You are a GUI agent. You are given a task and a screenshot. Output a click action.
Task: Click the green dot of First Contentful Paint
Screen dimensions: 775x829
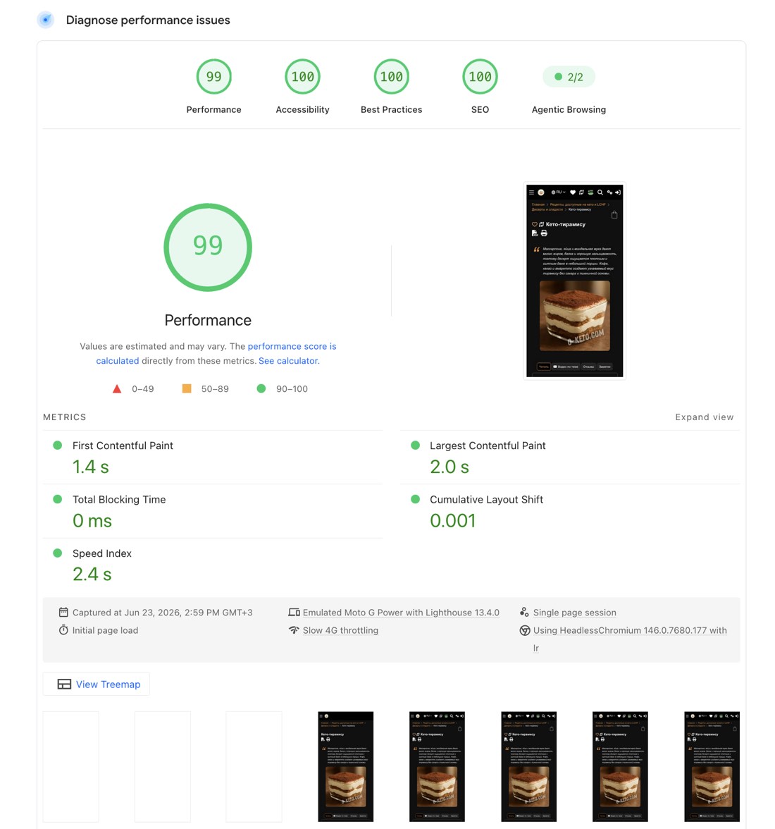(58, 446)
